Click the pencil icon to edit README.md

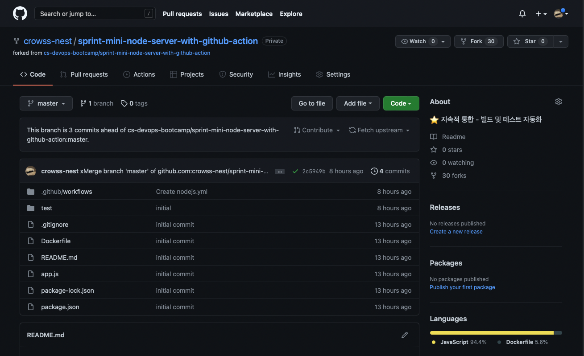pyautogui.click(x=405, y=335)
